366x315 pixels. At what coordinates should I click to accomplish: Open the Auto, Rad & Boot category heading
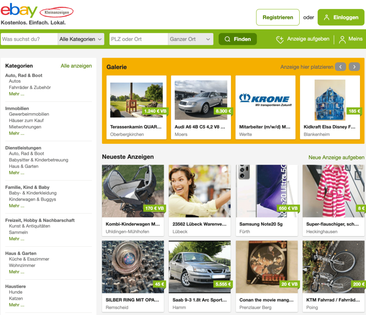pyautogui.click(x=24, y=76)
